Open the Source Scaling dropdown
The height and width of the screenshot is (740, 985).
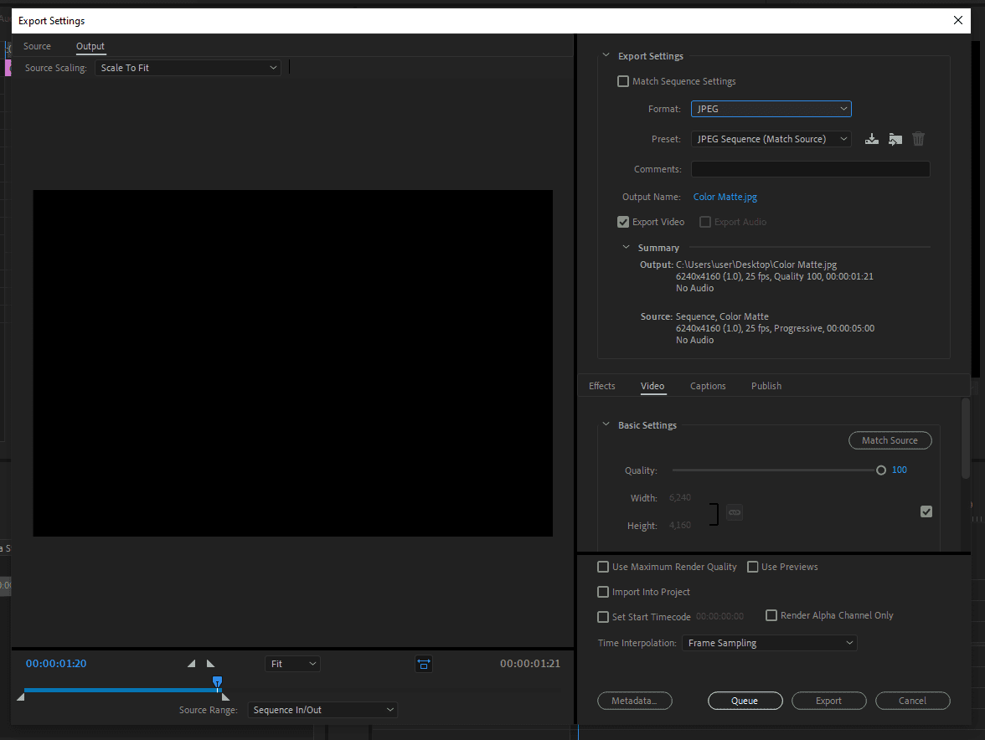[188, 68]
